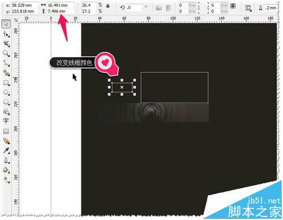283x220 pixels.
Task: Open the Fill bucket tool flyout
Action: [6, 170]
